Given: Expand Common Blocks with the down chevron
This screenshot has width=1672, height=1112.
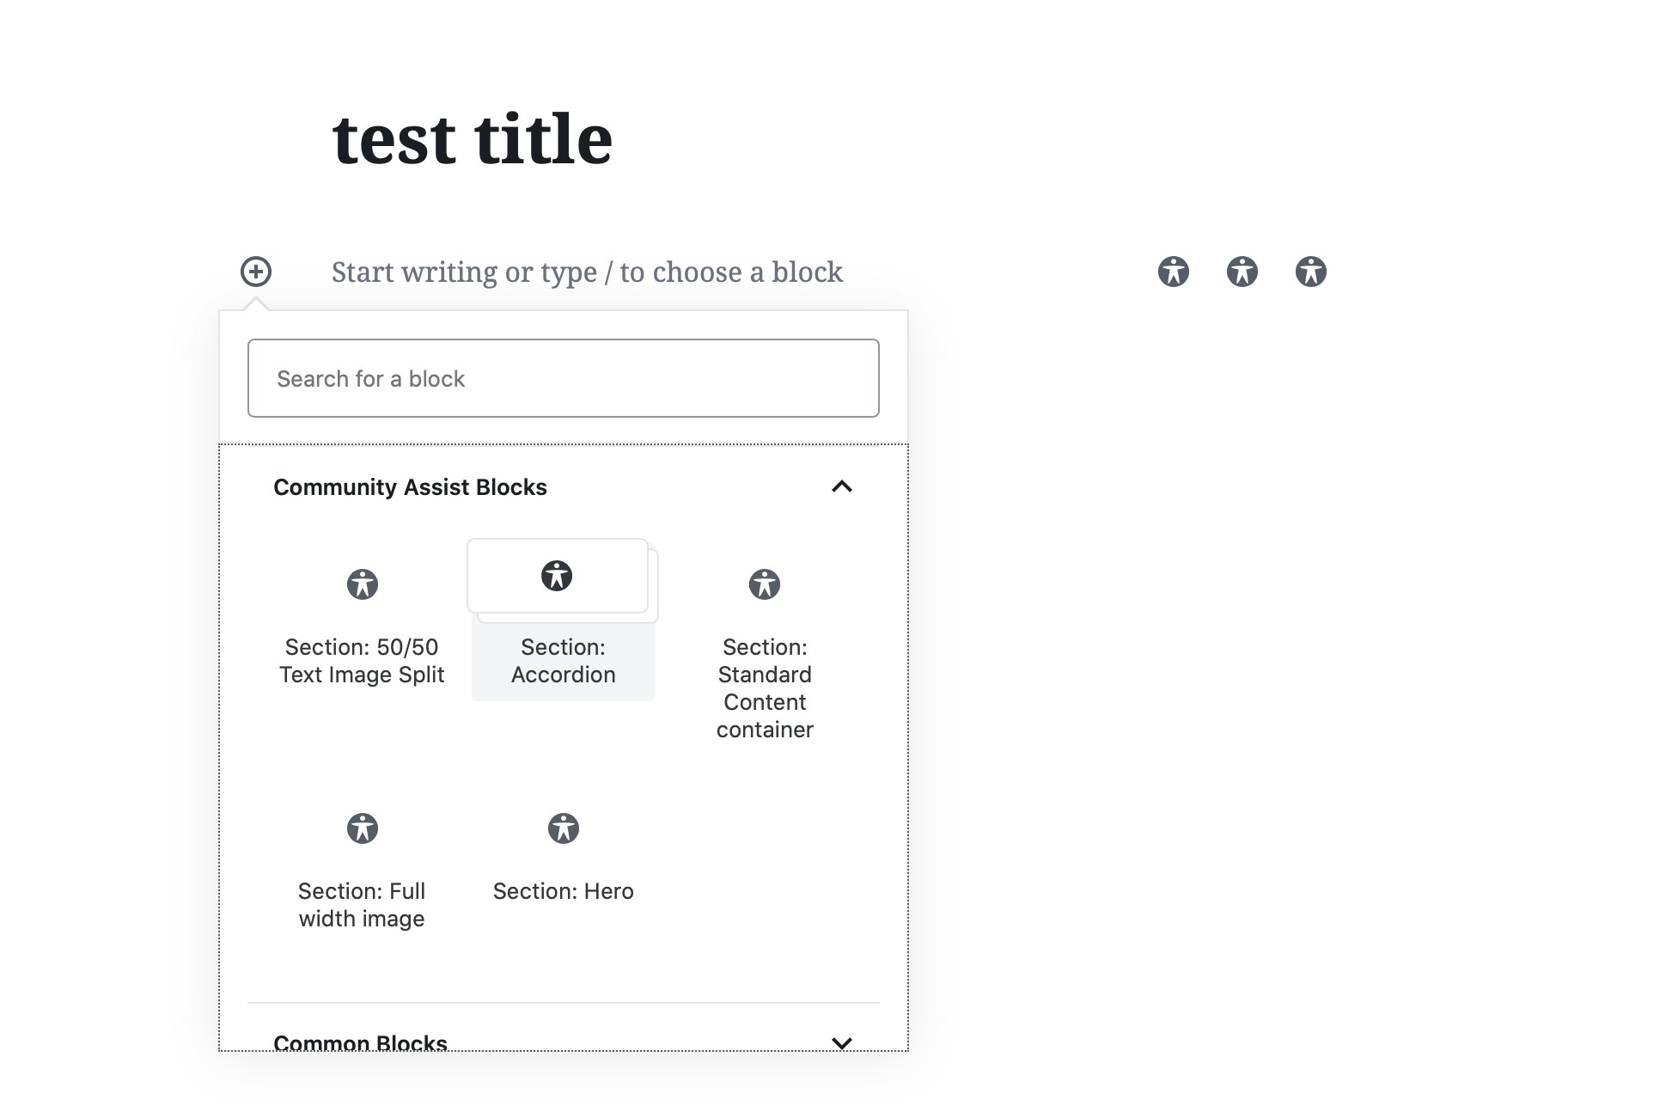Looking at the screenshot, I should (841, 1042).
